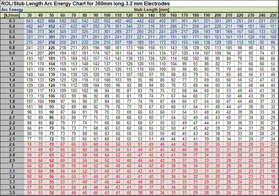Select arc energy row header 0.7
The image size is (279, 196).
(x=12, y=42)
